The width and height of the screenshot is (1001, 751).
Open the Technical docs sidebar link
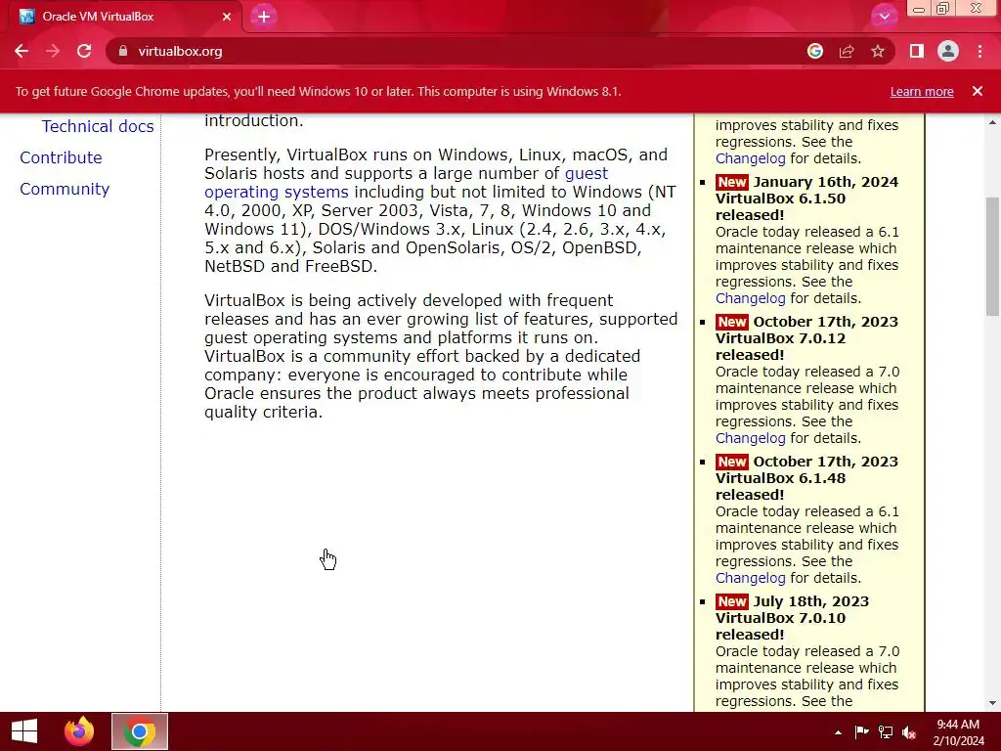[98, 126]
